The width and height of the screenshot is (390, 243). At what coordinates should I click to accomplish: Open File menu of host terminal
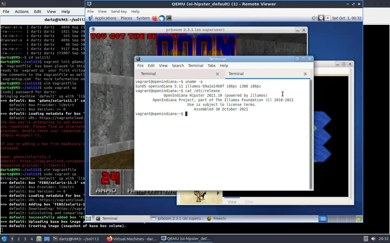pos(6,12)
